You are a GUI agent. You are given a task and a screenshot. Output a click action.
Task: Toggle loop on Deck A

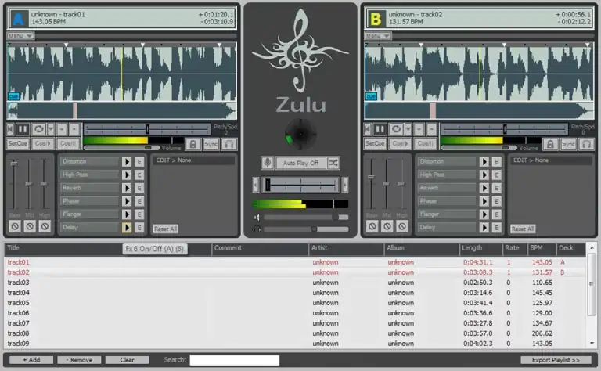[38, 129]
